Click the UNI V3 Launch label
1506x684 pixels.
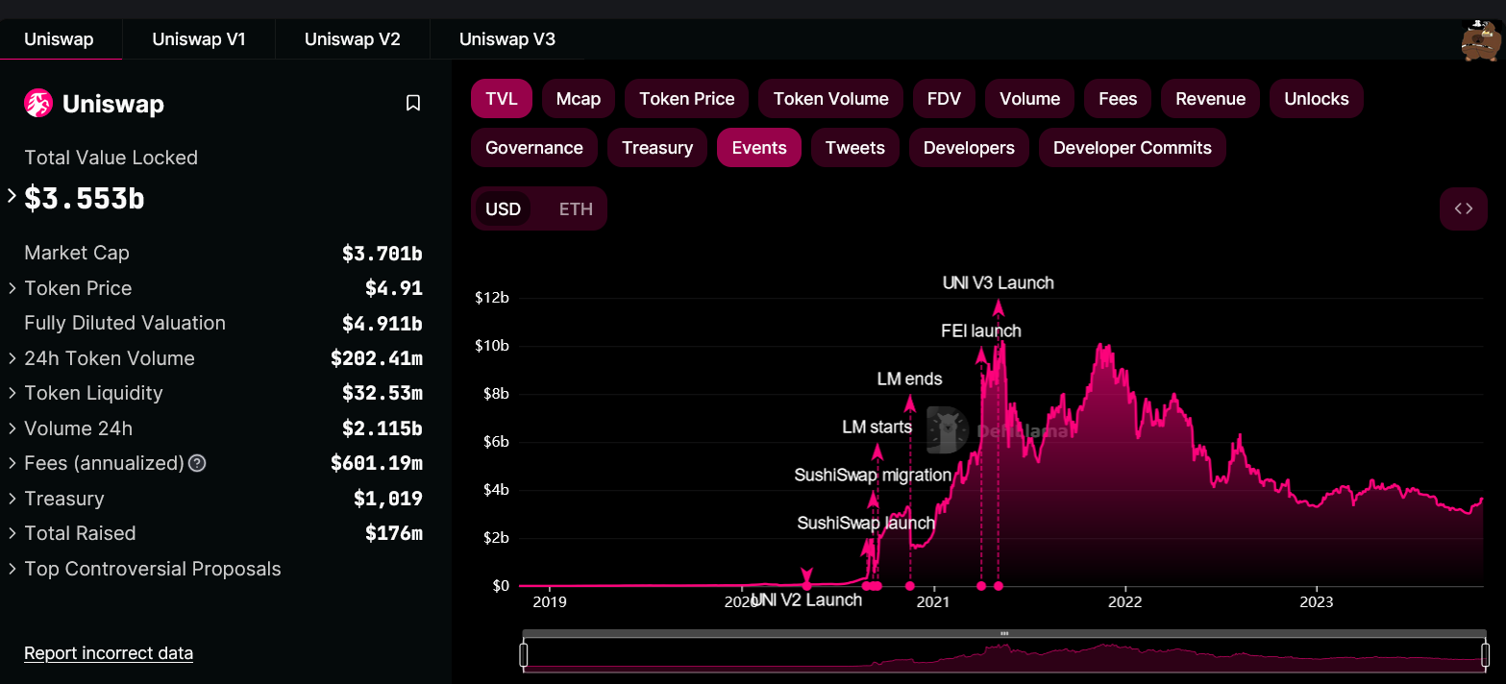[999, 283]
